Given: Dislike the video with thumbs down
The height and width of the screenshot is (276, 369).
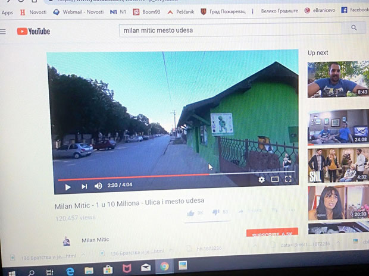Looking at the screenshot, I should coord(215,212).
